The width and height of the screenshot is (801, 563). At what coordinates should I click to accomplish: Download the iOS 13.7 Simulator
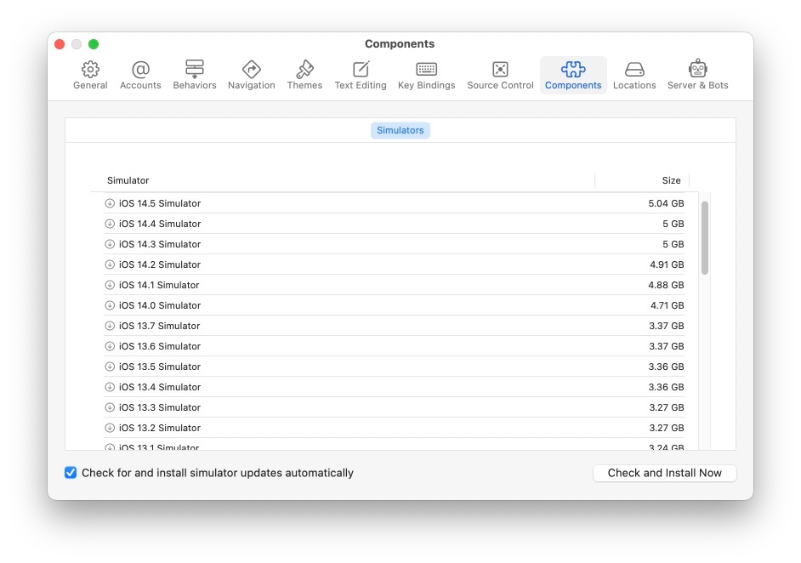pos(110,326)
